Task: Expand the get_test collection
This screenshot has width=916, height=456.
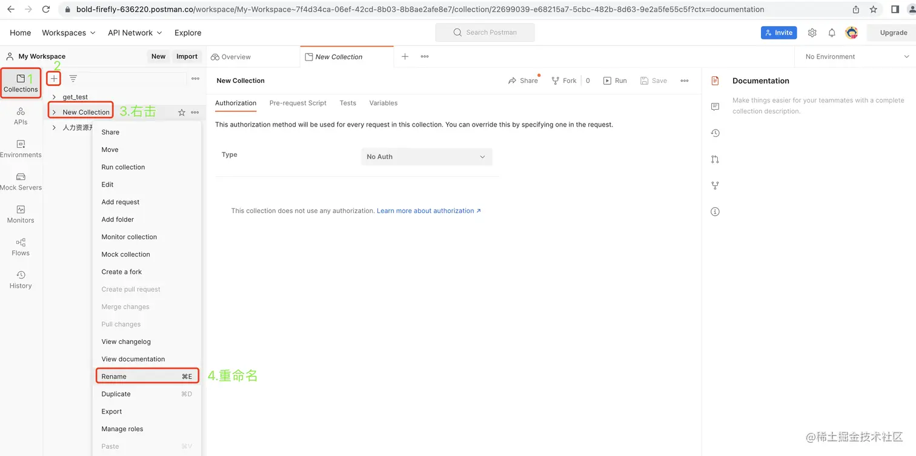Action: [54, 97]
